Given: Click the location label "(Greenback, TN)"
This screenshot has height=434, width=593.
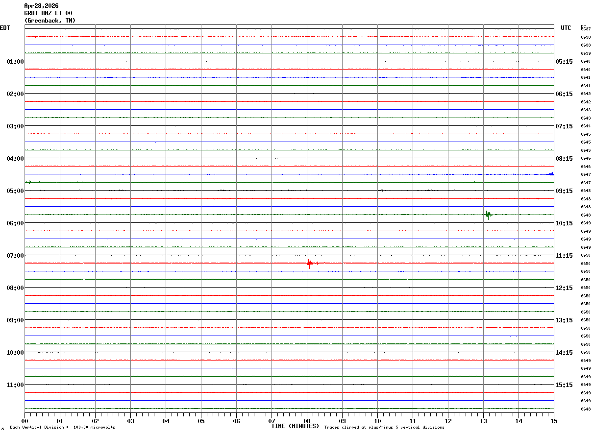Looking at the screenshot, I should click(x=50, y=21).
